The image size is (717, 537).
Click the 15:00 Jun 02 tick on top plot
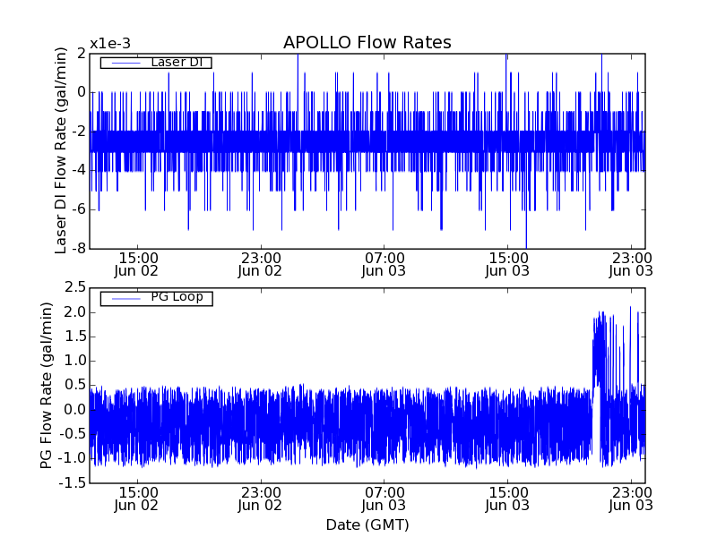click(x=136, y=264)
